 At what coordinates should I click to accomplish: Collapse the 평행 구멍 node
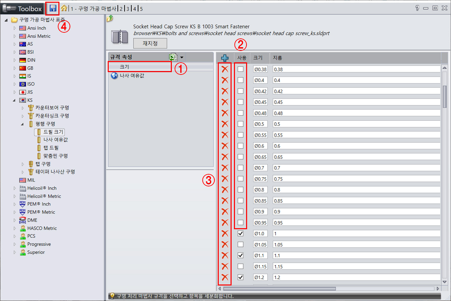[x=23, y=124]
